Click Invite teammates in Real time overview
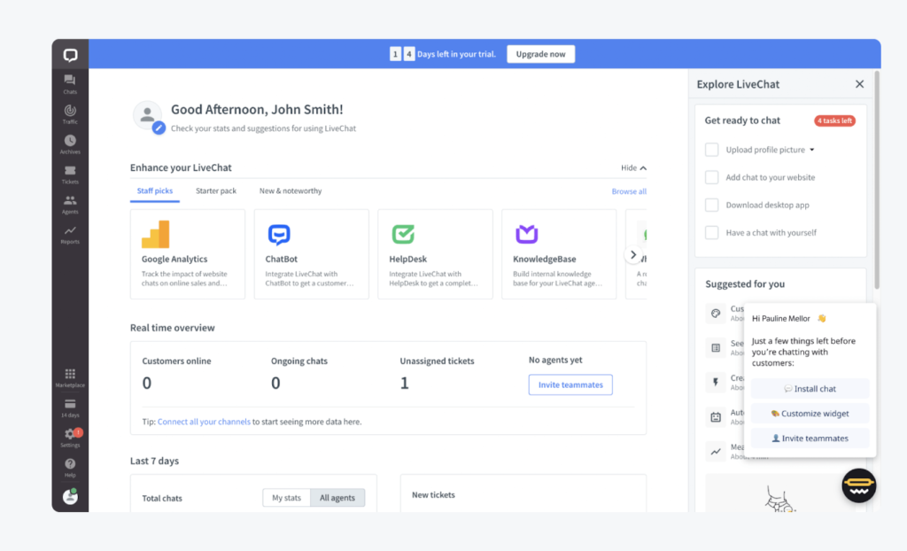Screen dimensions: 907x551 (570, 384)
